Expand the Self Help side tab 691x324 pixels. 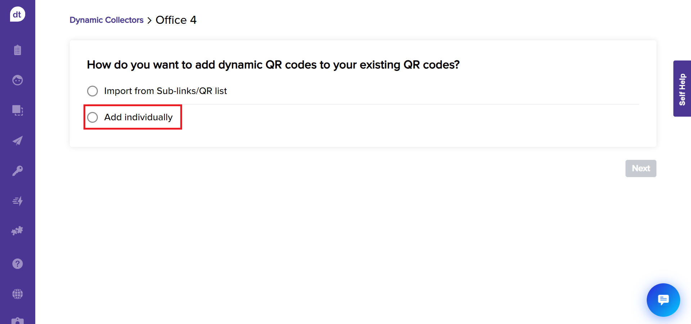[x=682, y=89]
